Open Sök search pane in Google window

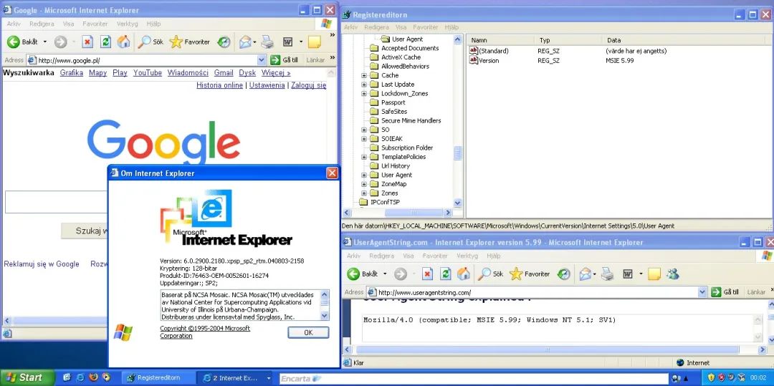tap(150, 42)
